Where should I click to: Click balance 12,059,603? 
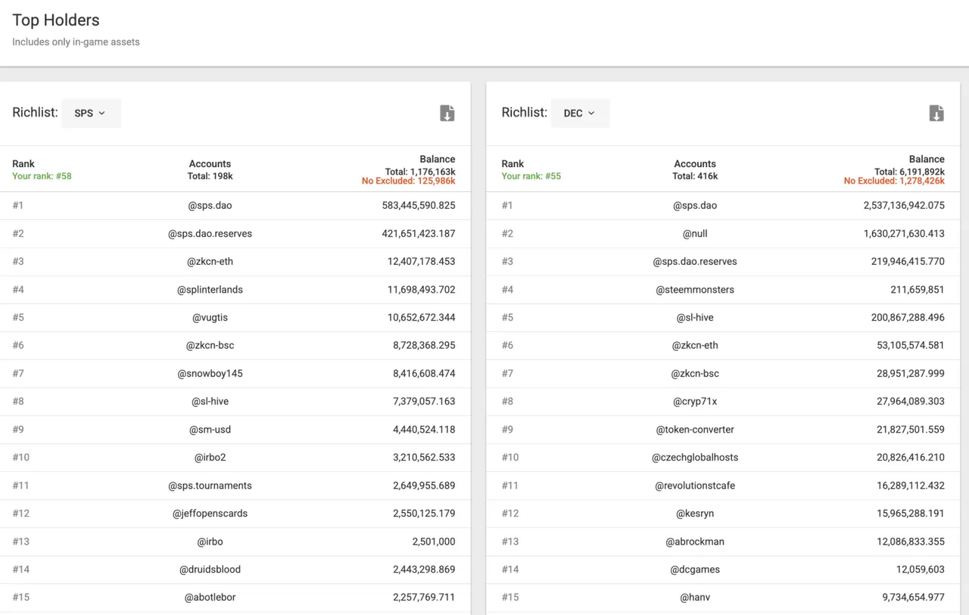(921, 570)
